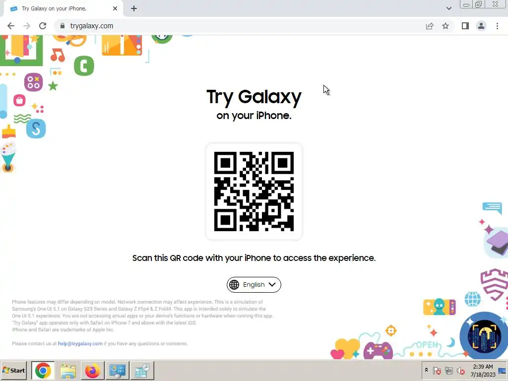Open File Explorer from taskbar
Viewport: 508px width, 381px height.
point(67,371)
